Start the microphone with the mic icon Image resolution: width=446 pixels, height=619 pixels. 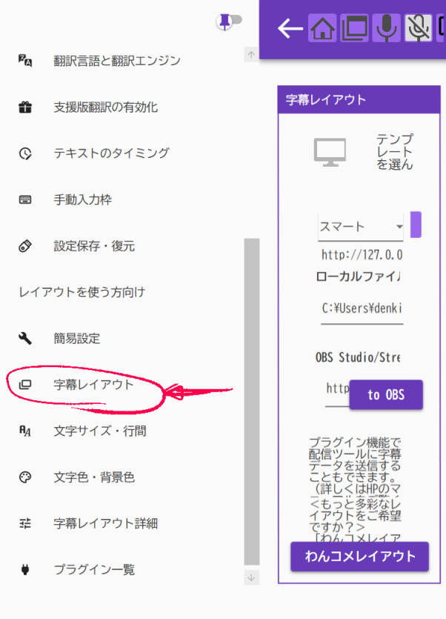pos(386,29)
